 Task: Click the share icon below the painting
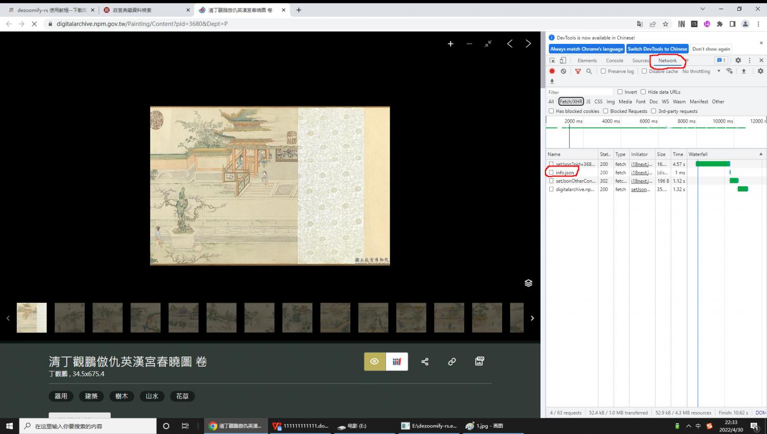[425, 361]
